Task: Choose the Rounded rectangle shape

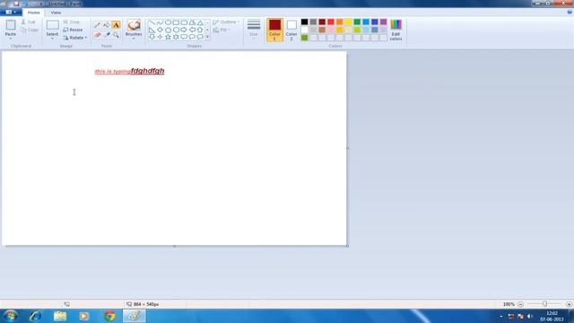Action: [184, 22]
